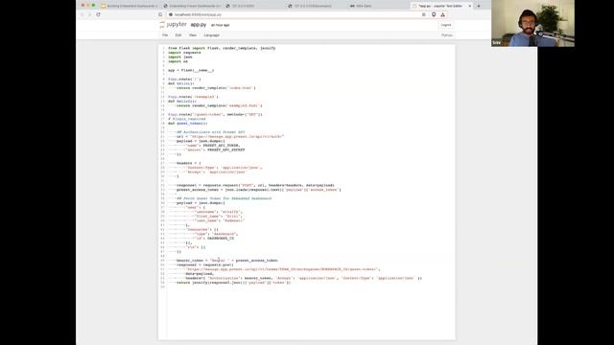Open the File menu
This screenshot has height=345, width=614.
(x=165, y=35)
